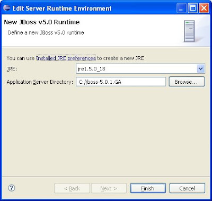Click the 'Edit Server Runtime Environment' title text
The image size is (212, 201).
(x=62, y=8)
